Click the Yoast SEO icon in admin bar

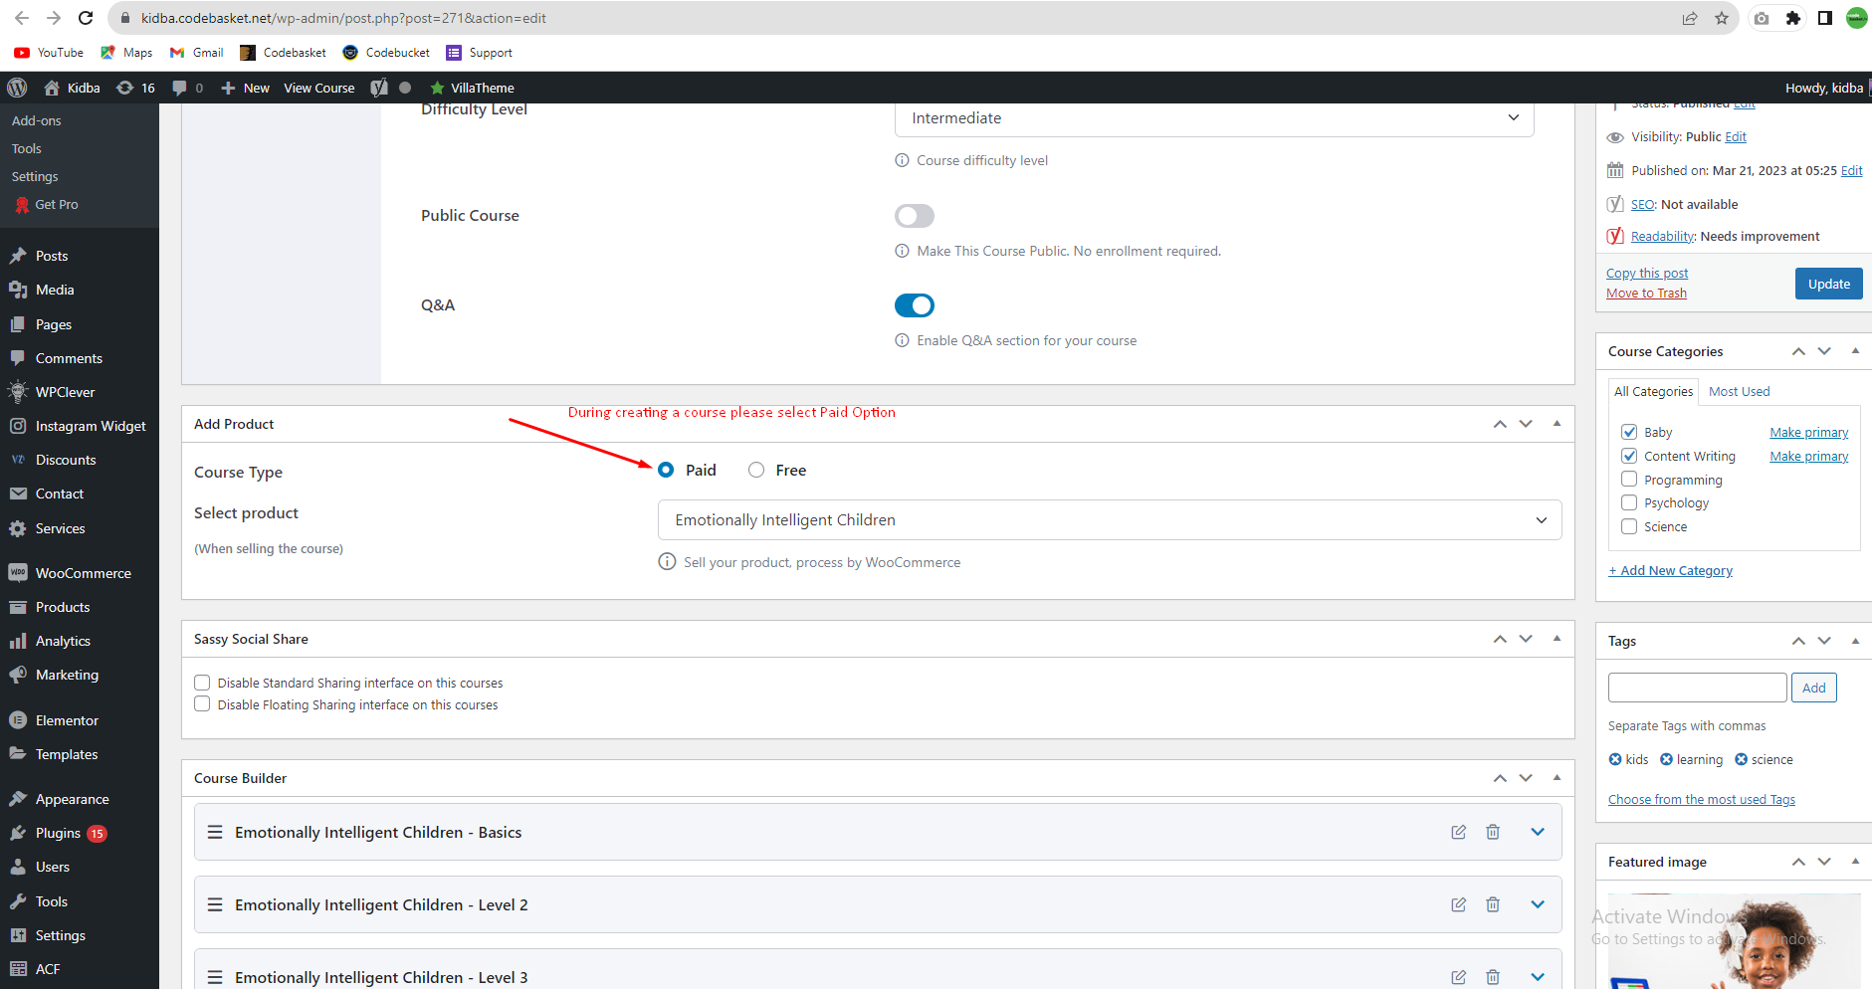379,88
